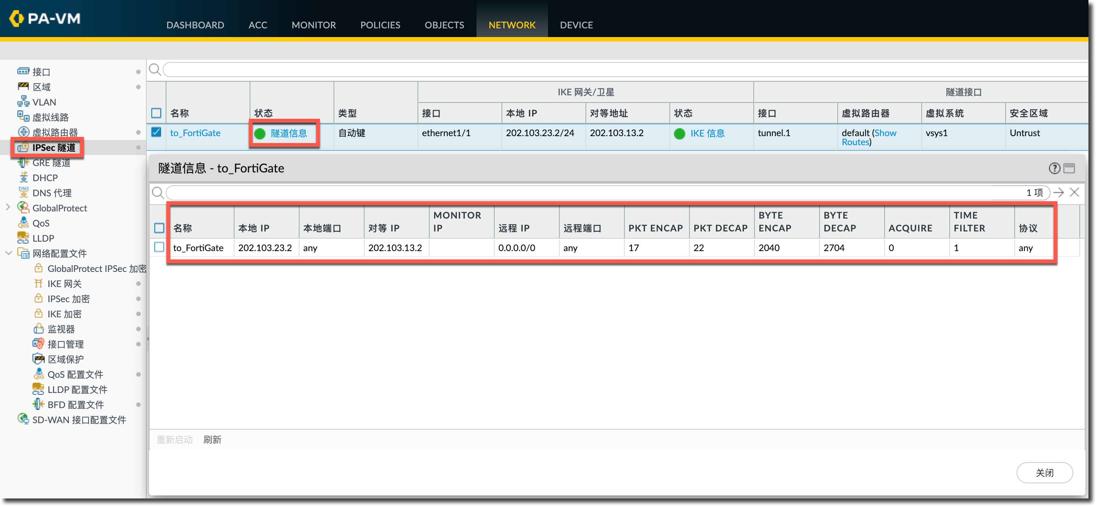
Task: Click the green IKE status indicator
Action: (679, 133)
